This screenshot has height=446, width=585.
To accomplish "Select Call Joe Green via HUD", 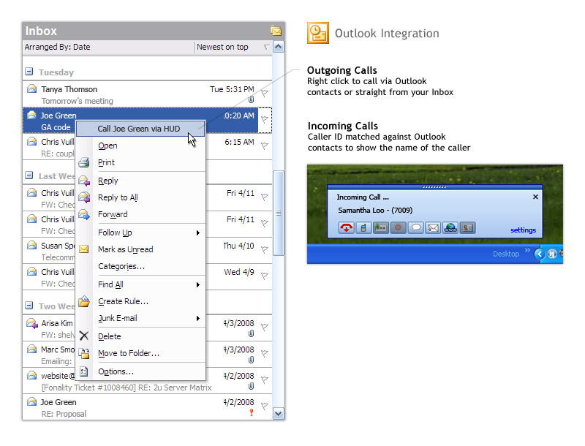I will 138,129.
